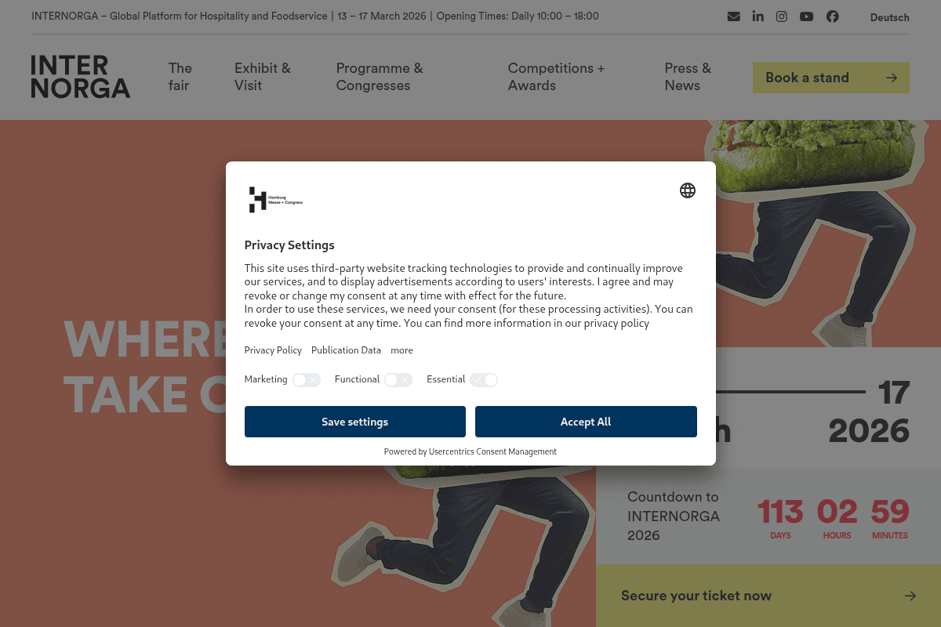The width and height of the screenshot is (941, 627).
Task: Open the Privacy Policy link
Action: (273, 350)
